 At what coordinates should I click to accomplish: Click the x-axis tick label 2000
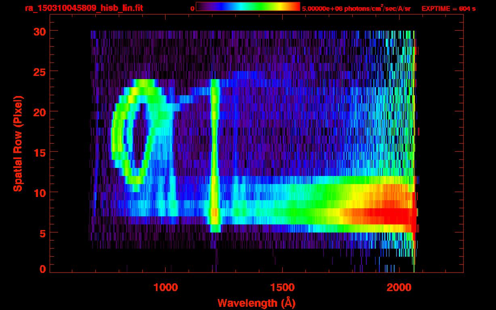pyautogui.click(x=399, y=287)
